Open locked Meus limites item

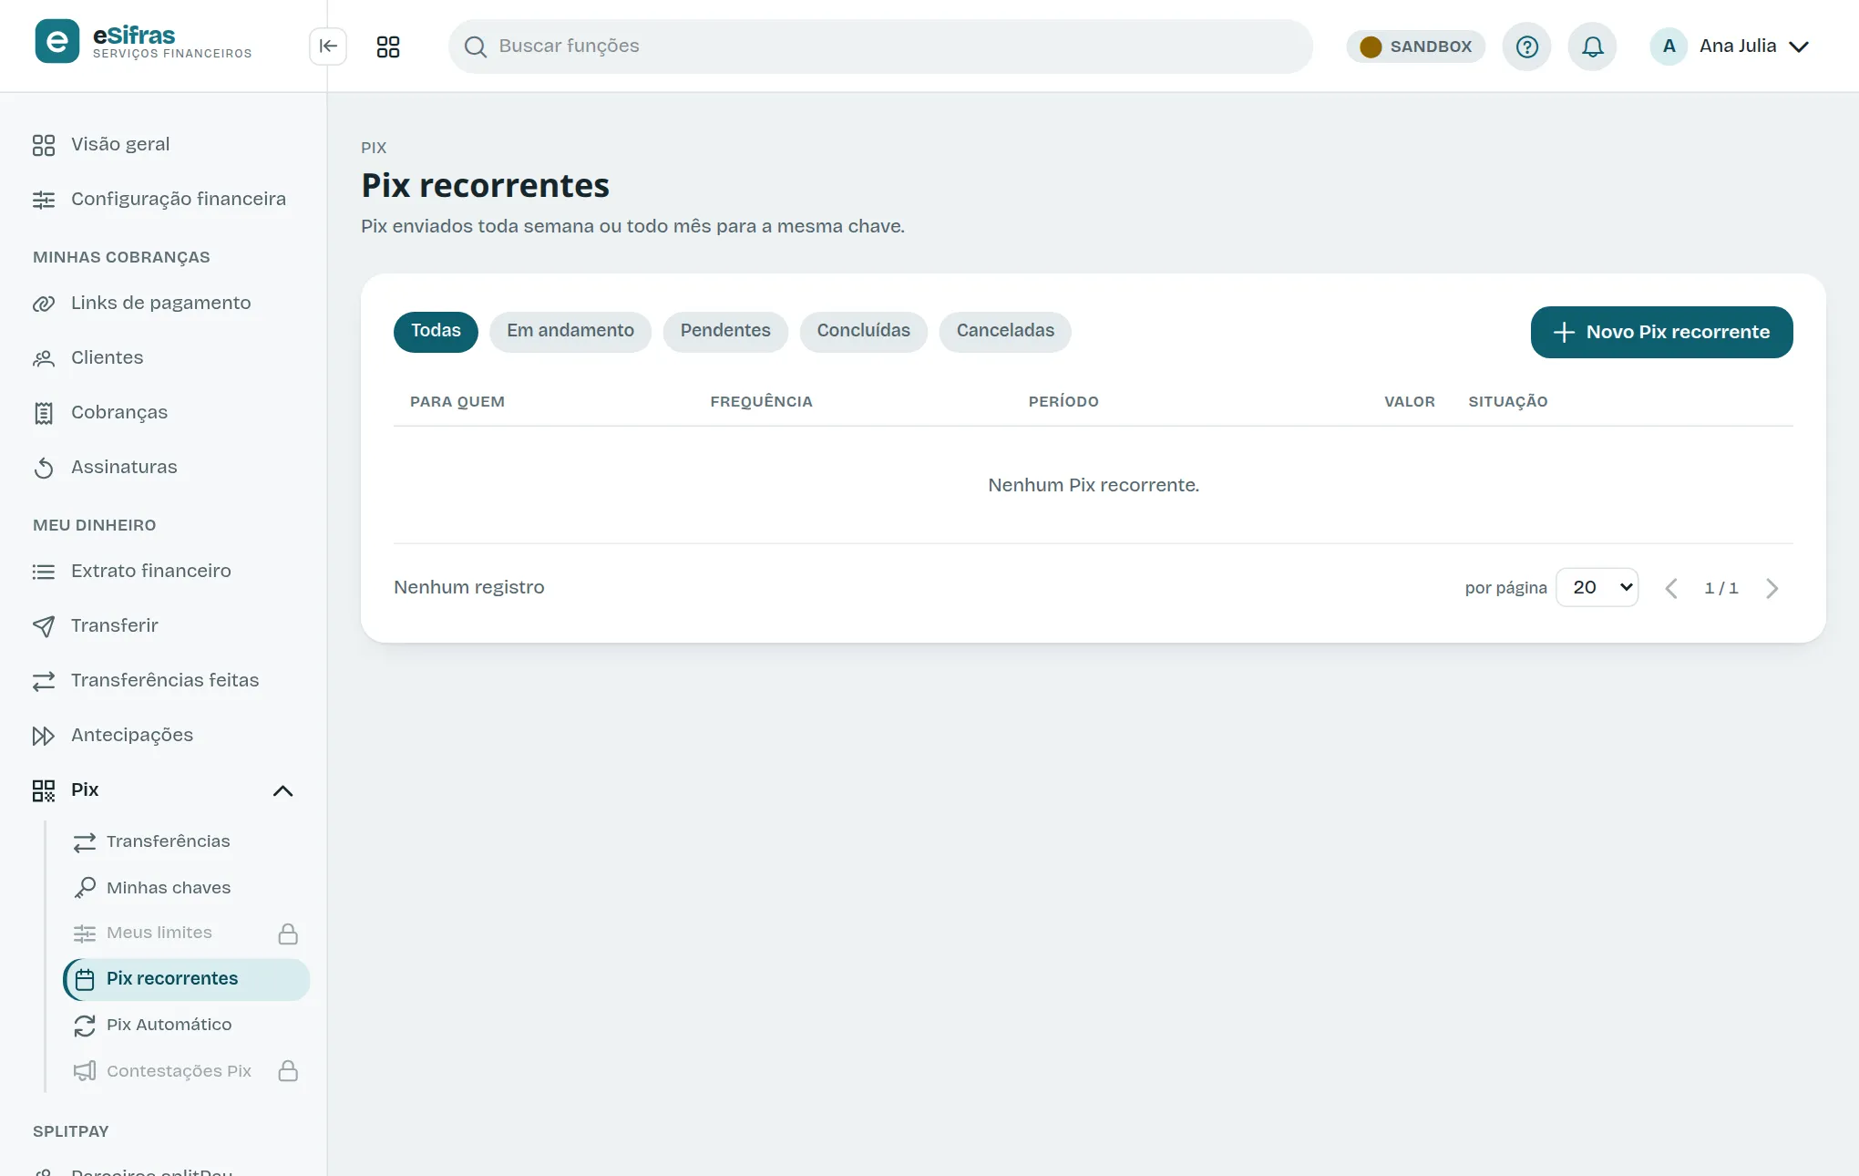[187, 933]
